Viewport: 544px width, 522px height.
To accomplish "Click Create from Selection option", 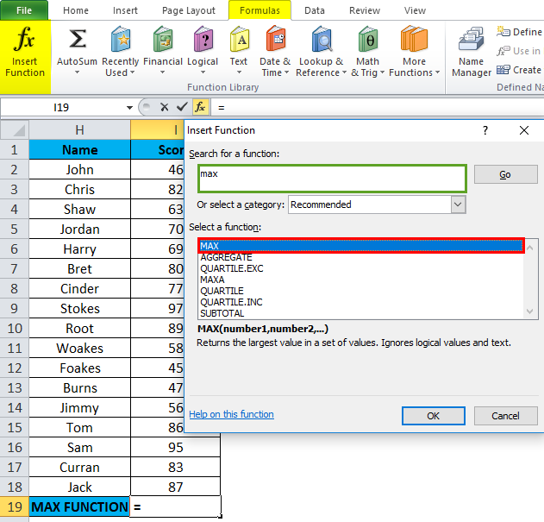I will (519, 70).
